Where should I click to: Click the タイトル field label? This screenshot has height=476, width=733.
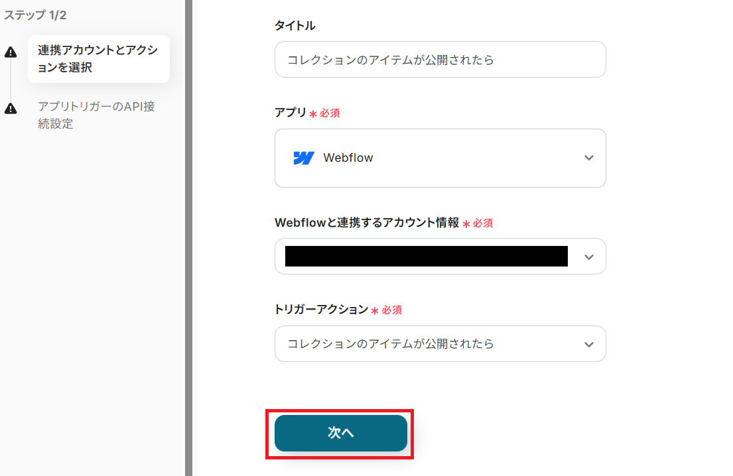click(x=295, y=26)
